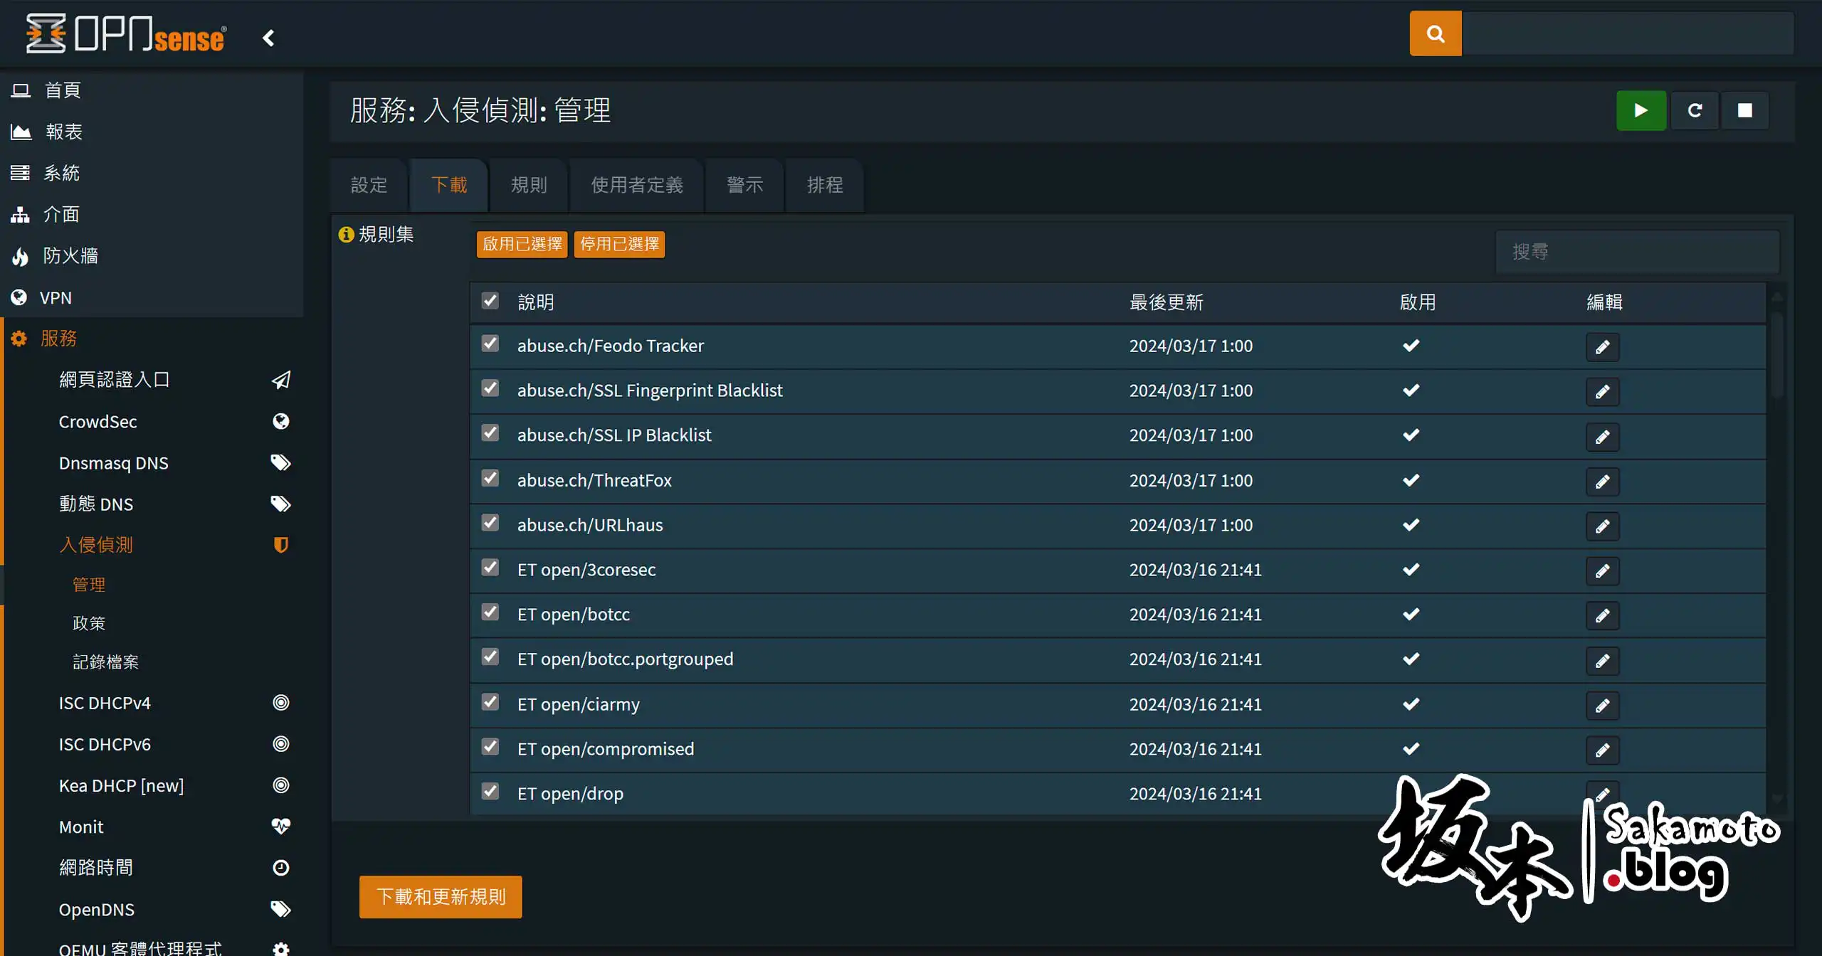
Task: Click the 啟用已選擇 button
Action: coord(521,244)
